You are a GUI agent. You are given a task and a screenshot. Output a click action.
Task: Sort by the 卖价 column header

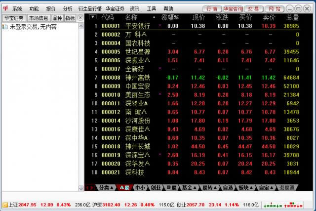pos(269,17)
